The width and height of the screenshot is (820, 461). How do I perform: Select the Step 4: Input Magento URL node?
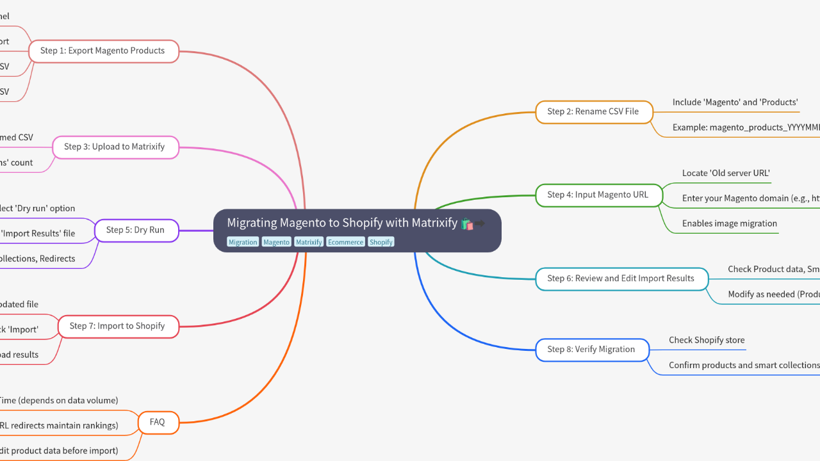tap(598, 195)
